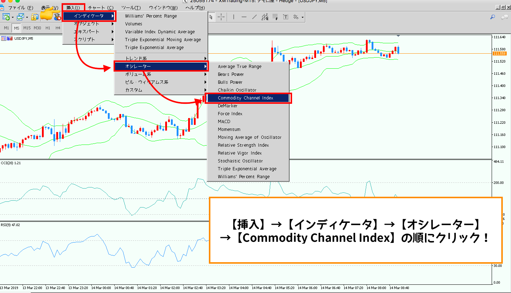Pick the vertical line drawing tool
511x293 pixels.
pos(234,17)
